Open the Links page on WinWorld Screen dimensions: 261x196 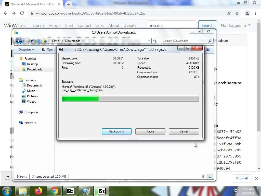coord(100,26)
